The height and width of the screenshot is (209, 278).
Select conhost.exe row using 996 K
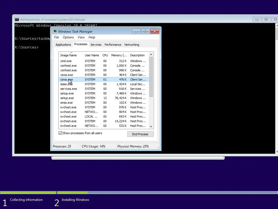coord(104,70)
